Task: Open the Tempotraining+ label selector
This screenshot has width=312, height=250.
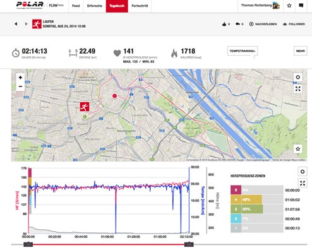Action: click(x=243, y=51)
